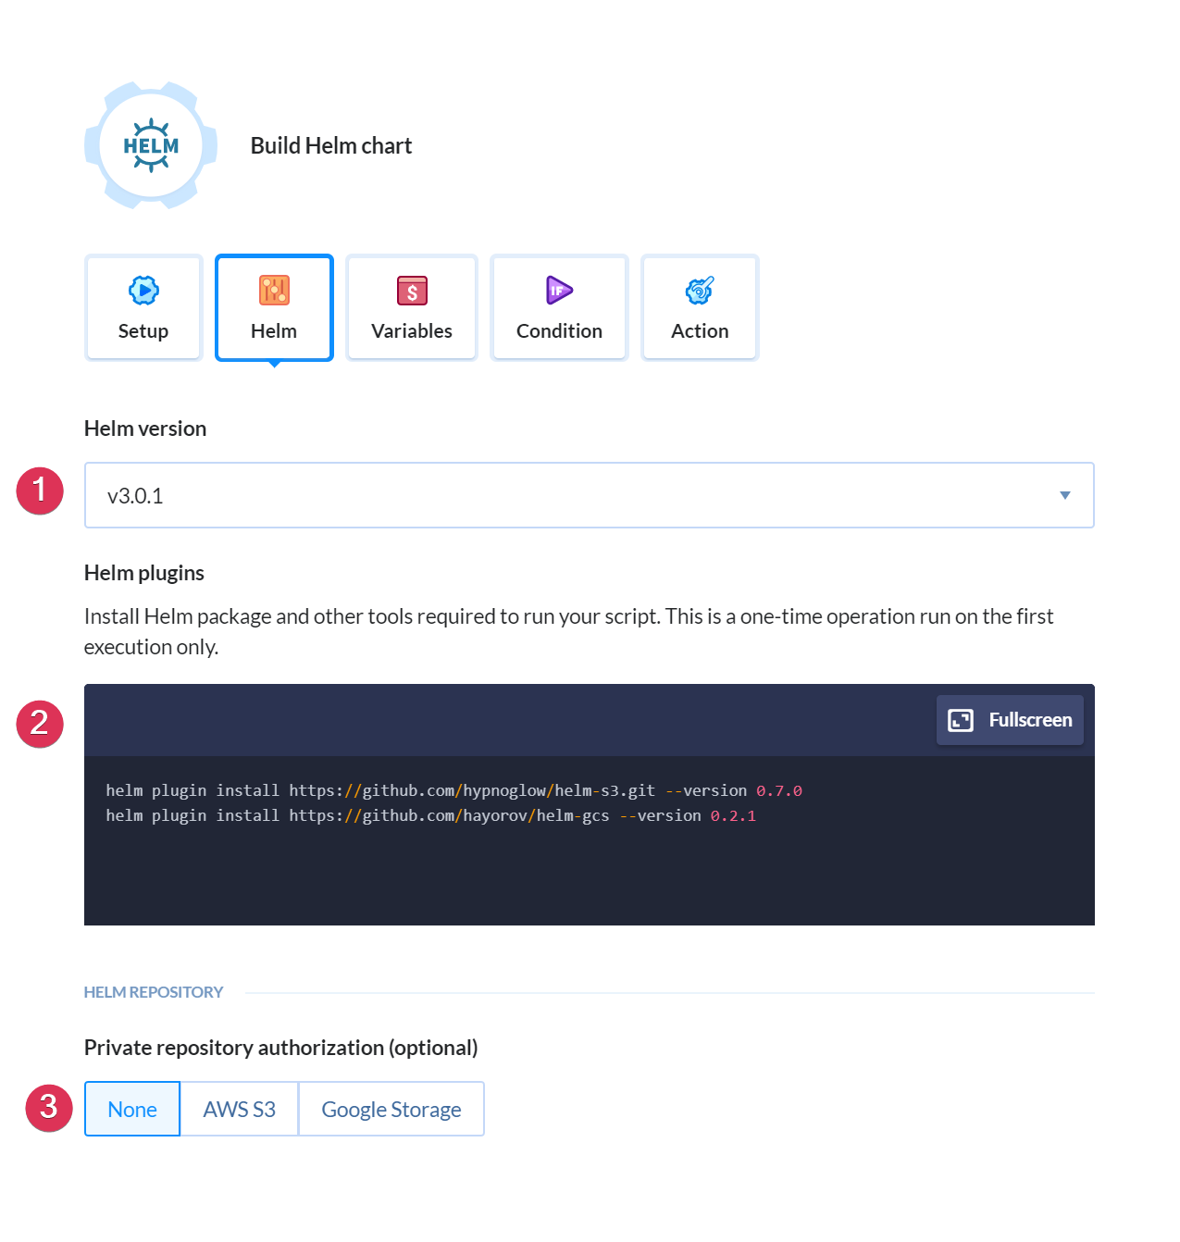Select the Action tab
1180x1242 pixels.
coord(700,307)
